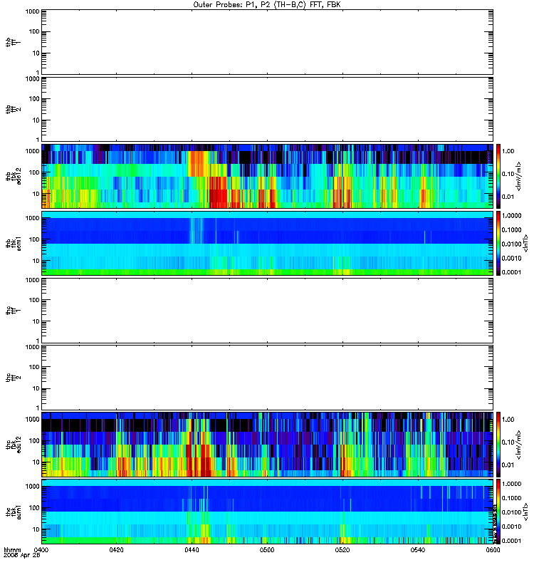Click the empty thb fff 2 plot panel
Viewport: 534px width, 570px height.
point(267,110)
